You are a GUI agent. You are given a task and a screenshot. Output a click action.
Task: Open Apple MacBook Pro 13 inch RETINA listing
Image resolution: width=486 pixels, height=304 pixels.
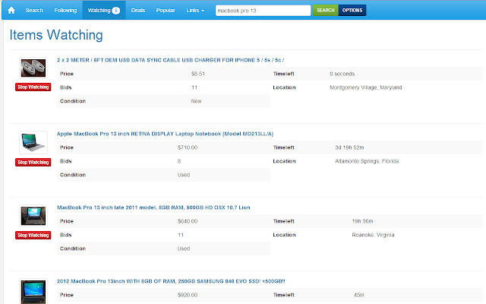pos(165,134)
